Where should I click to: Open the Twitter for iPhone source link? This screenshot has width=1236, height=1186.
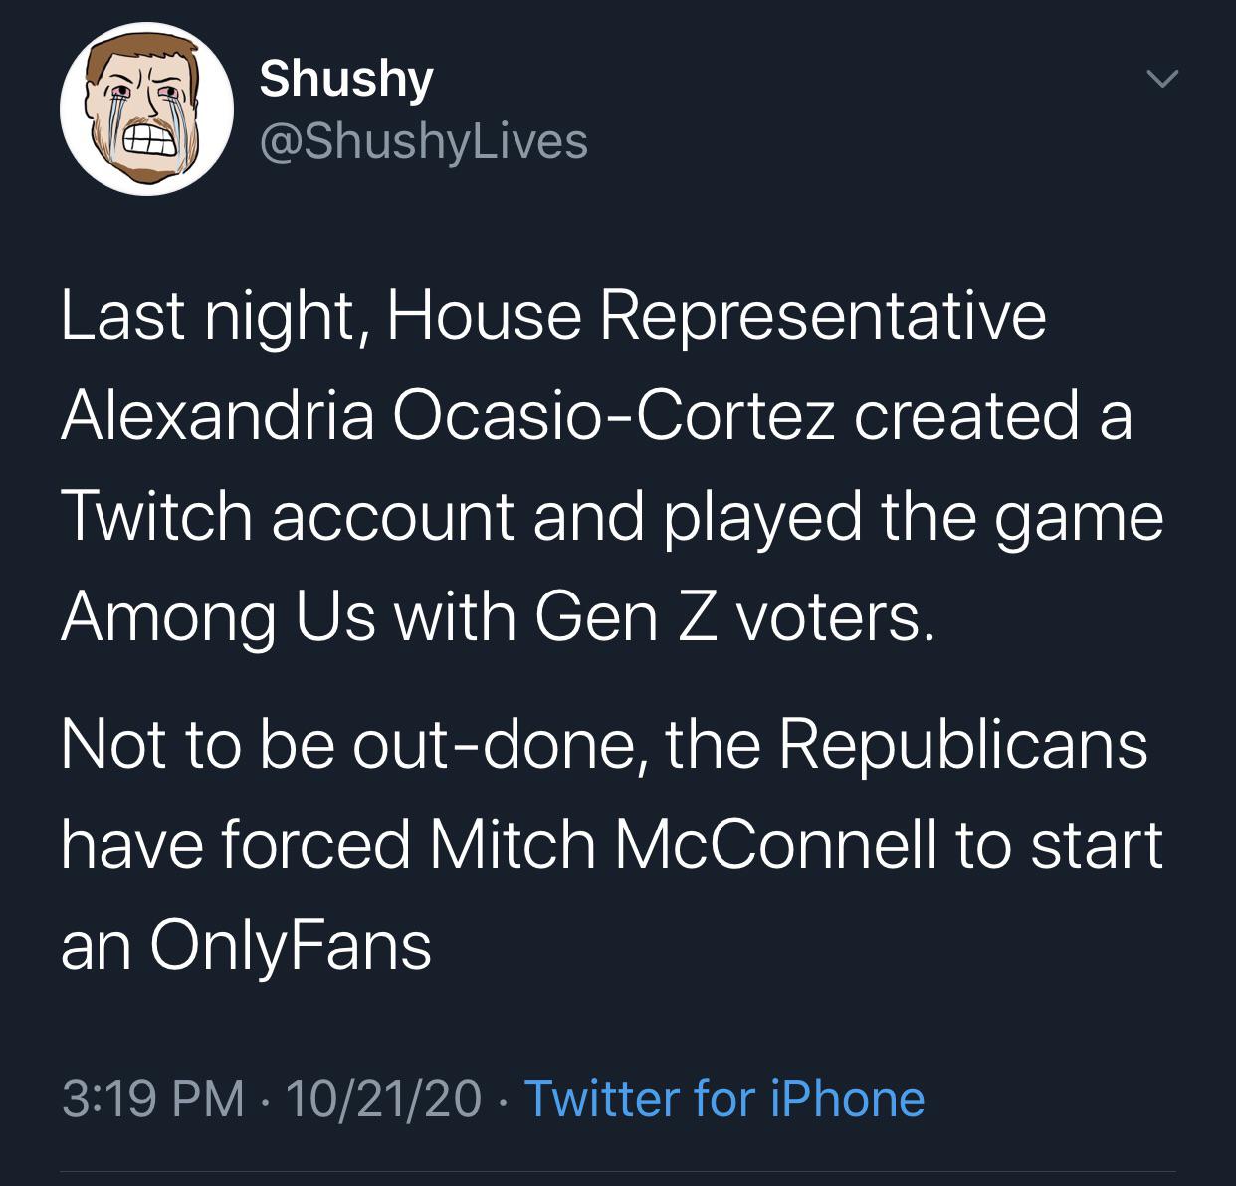click(x=723, y=1098)
